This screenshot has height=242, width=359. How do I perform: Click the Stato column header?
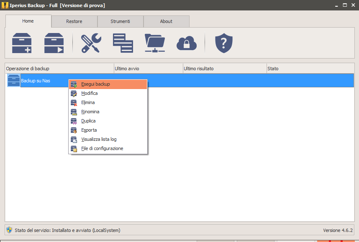[310, 69]
